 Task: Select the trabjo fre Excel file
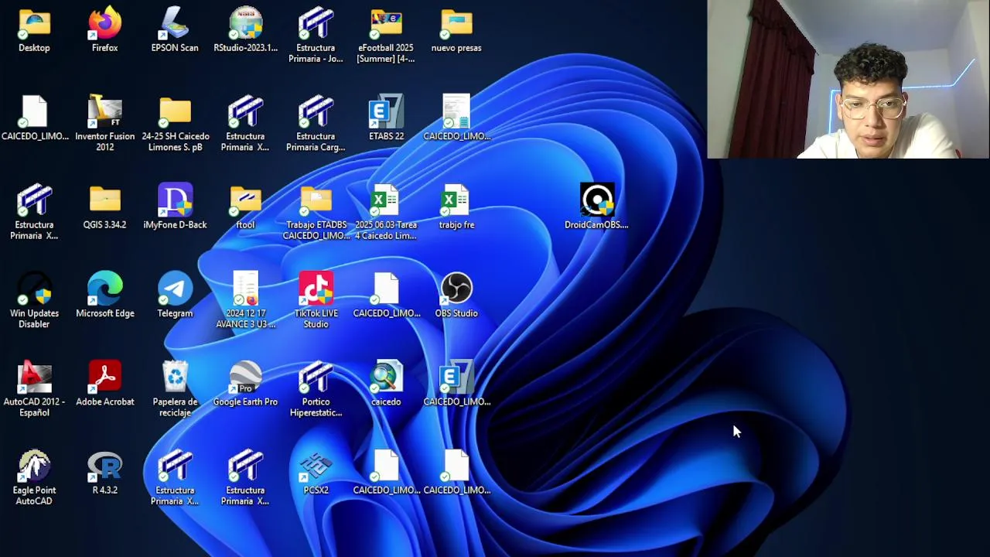tap(456, 201)
